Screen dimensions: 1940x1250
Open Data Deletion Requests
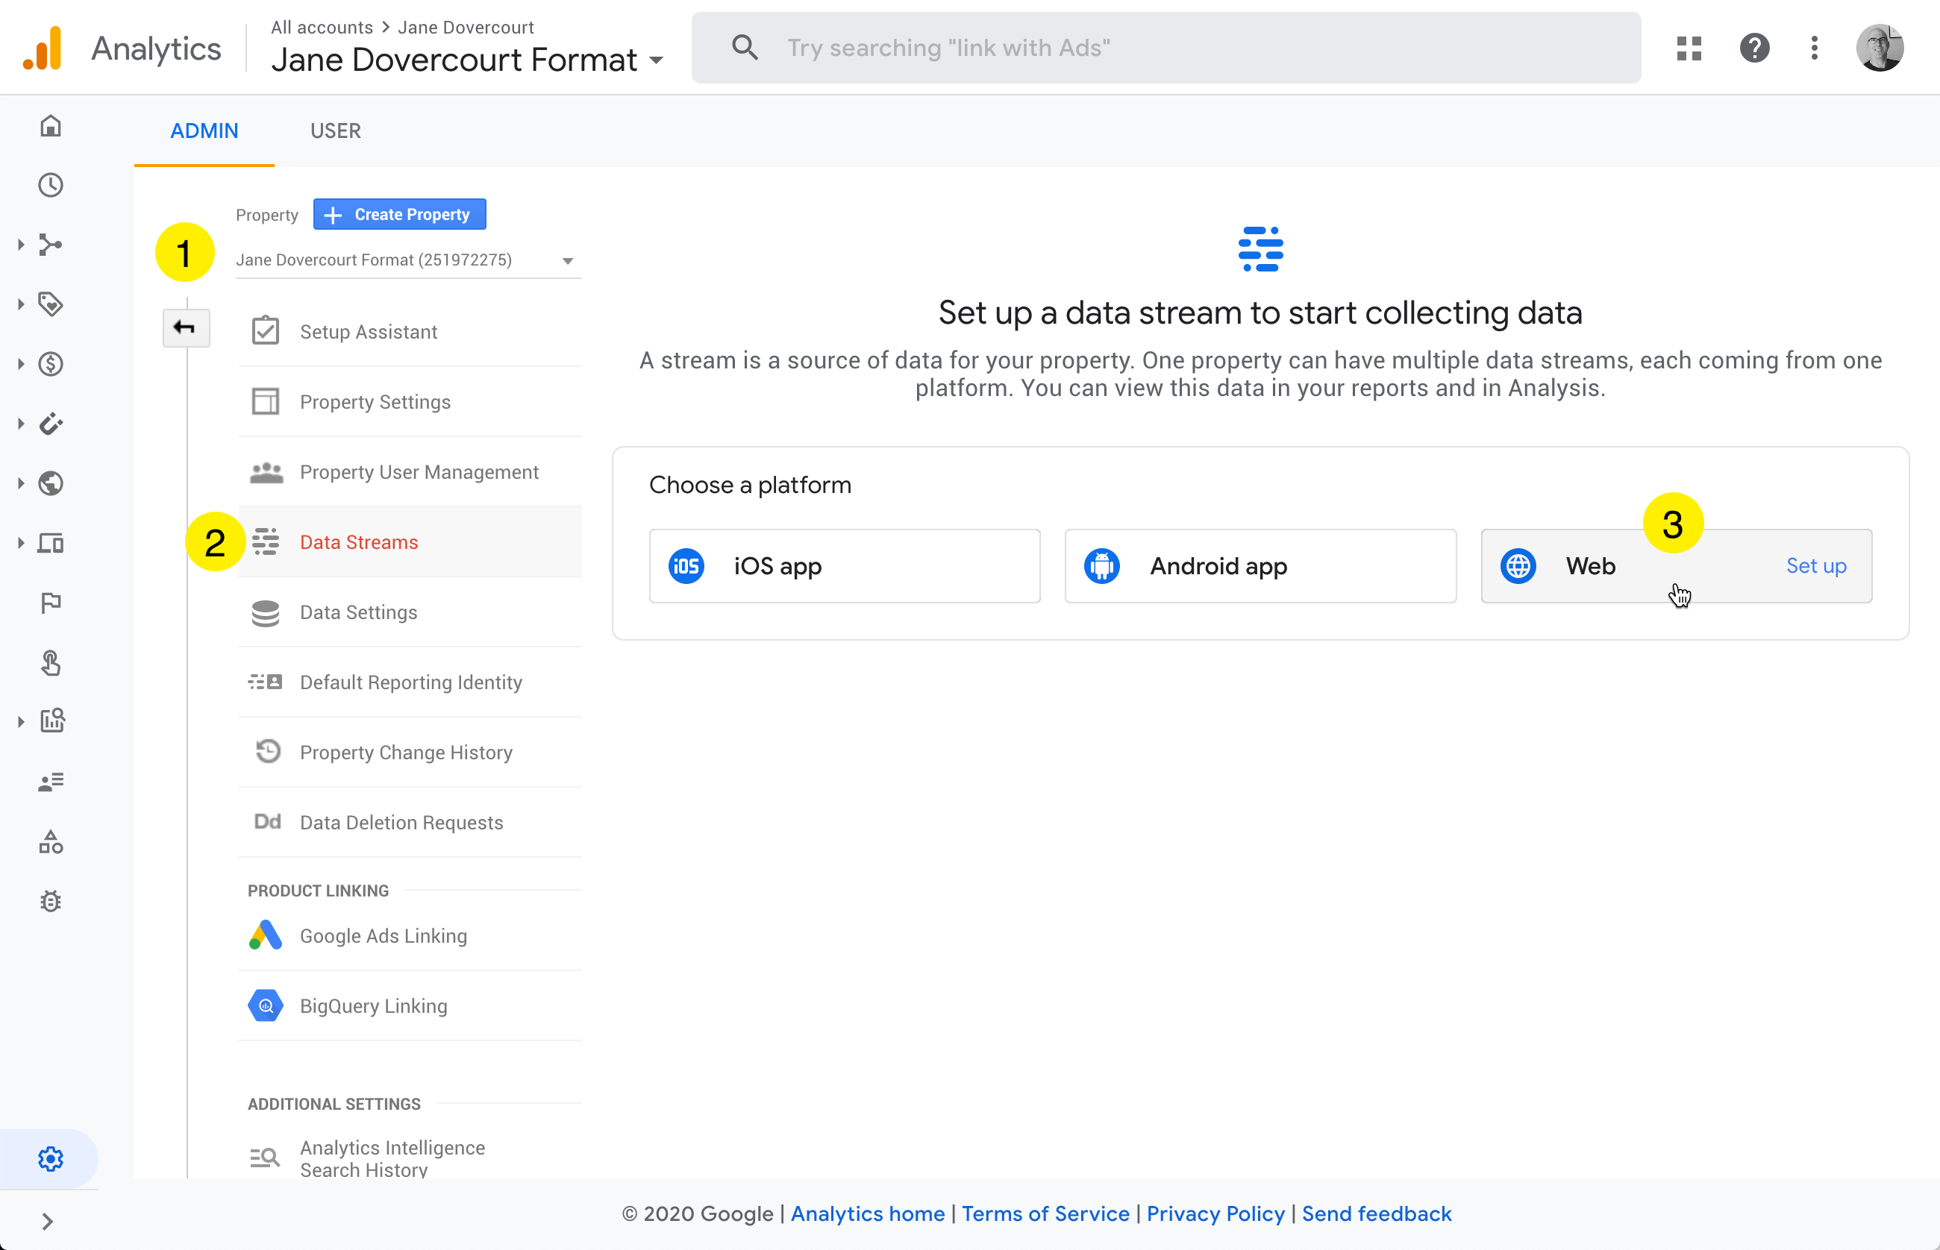[x=410, y=822]
